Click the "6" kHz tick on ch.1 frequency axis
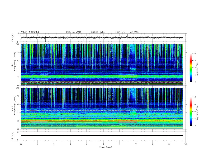The width and height of the screenshot is (209, 162). click(18, 61)
